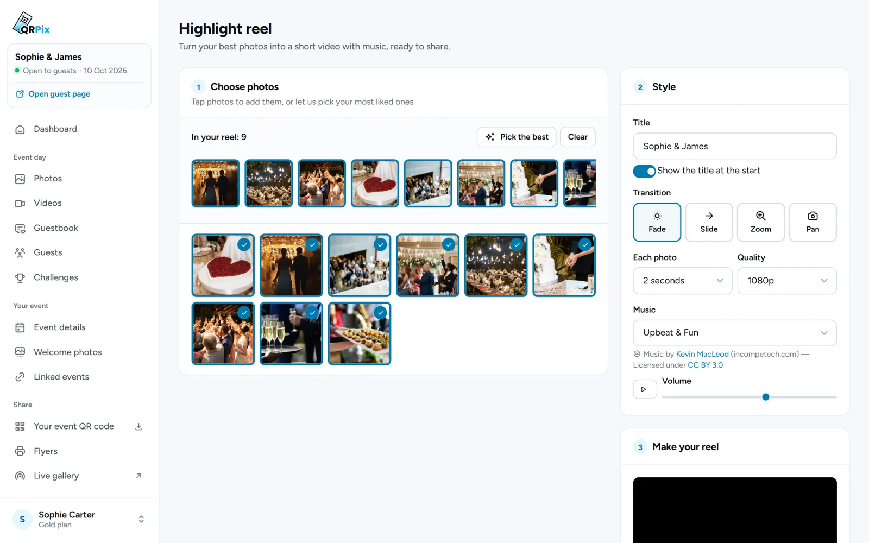Image resolution: width=869 pixels, height=543 pixels.
Task: Go to Guestbook section
Action: pos(56,228)
